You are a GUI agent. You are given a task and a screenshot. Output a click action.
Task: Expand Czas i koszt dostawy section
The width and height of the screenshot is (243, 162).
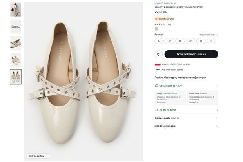(186, 86)
